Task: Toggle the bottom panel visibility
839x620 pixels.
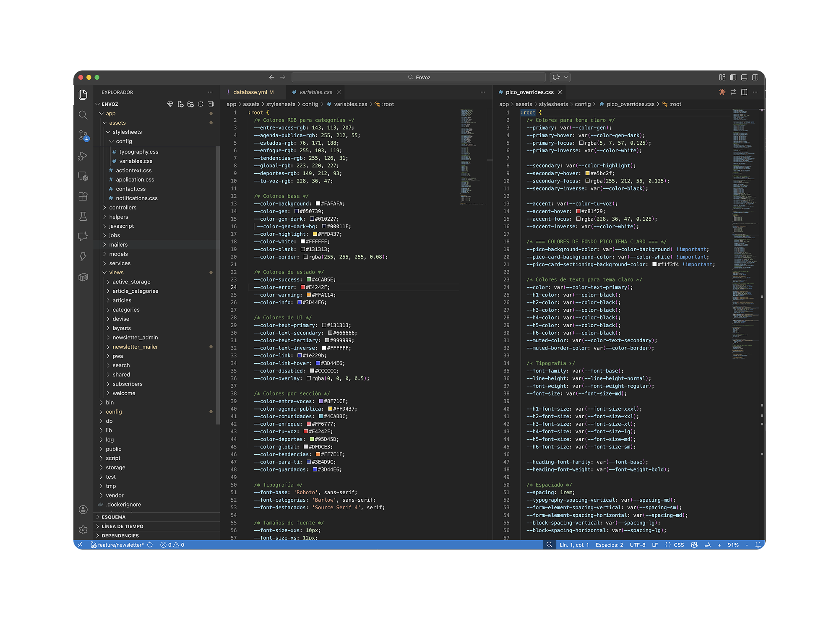Action: tap(744, 77)
